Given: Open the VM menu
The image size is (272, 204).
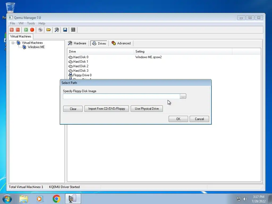Looking at the screenshot, I should pyautogui.click(x=21, y=23).
